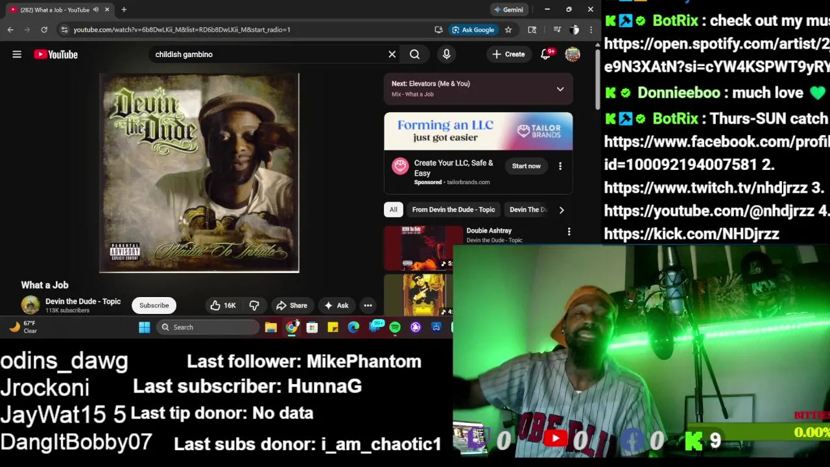This screenshot has height=467, width=830.
Task: Open the Doubie Ashtray thumbnail
Action: click(x=423, y=247)
